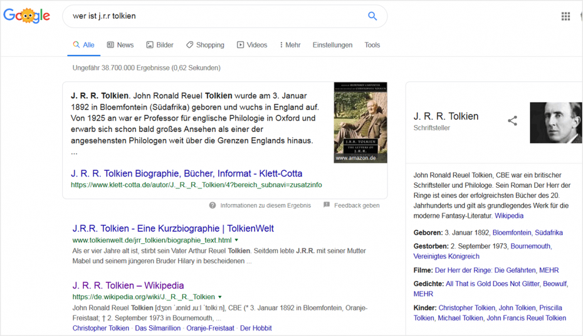Open John Francis Reuel Tolkien link
This screenshot has height=336, width=583.
[x=527, y=318]
